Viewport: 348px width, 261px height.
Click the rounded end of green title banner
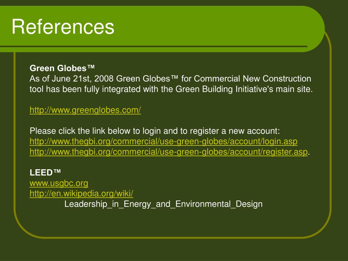315,29
